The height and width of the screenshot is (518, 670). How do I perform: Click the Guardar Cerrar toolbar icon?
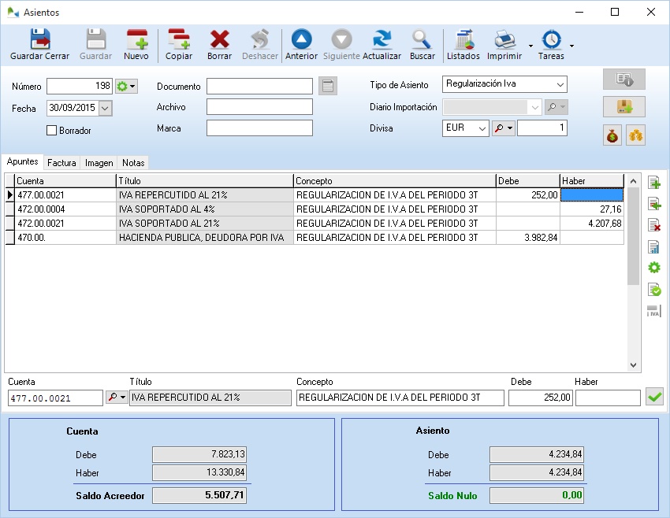click(x=39, y=45)
